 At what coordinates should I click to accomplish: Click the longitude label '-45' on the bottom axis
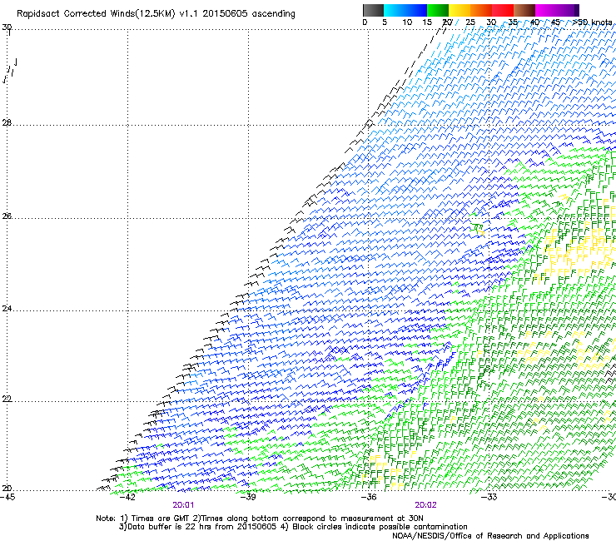coord(7,497)
